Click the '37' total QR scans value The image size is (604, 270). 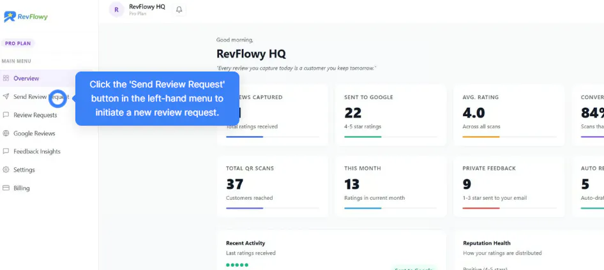234,184
